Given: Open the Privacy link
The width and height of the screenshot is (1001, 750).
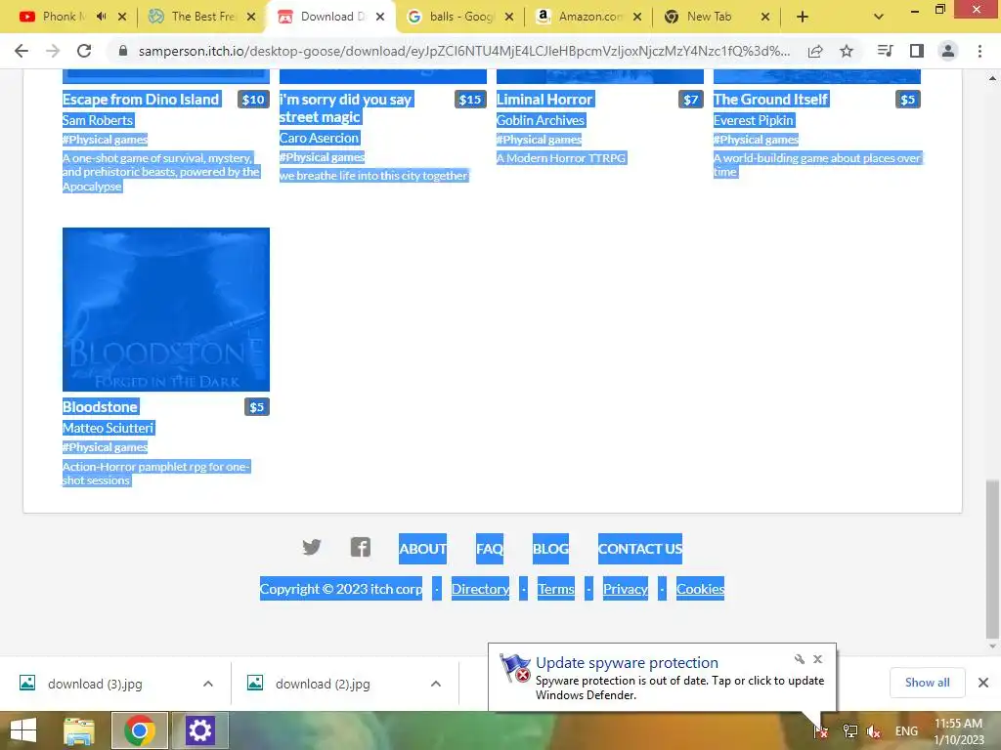Looking at the screenshot, I should pos(625,589).
